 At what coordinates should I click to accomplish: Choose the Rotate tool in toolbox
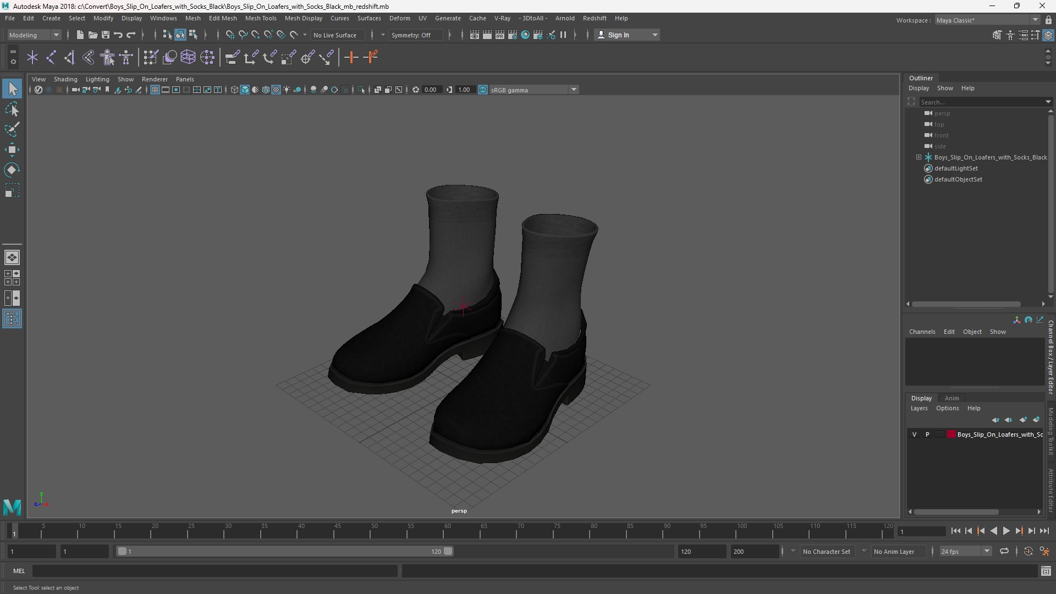12,170
